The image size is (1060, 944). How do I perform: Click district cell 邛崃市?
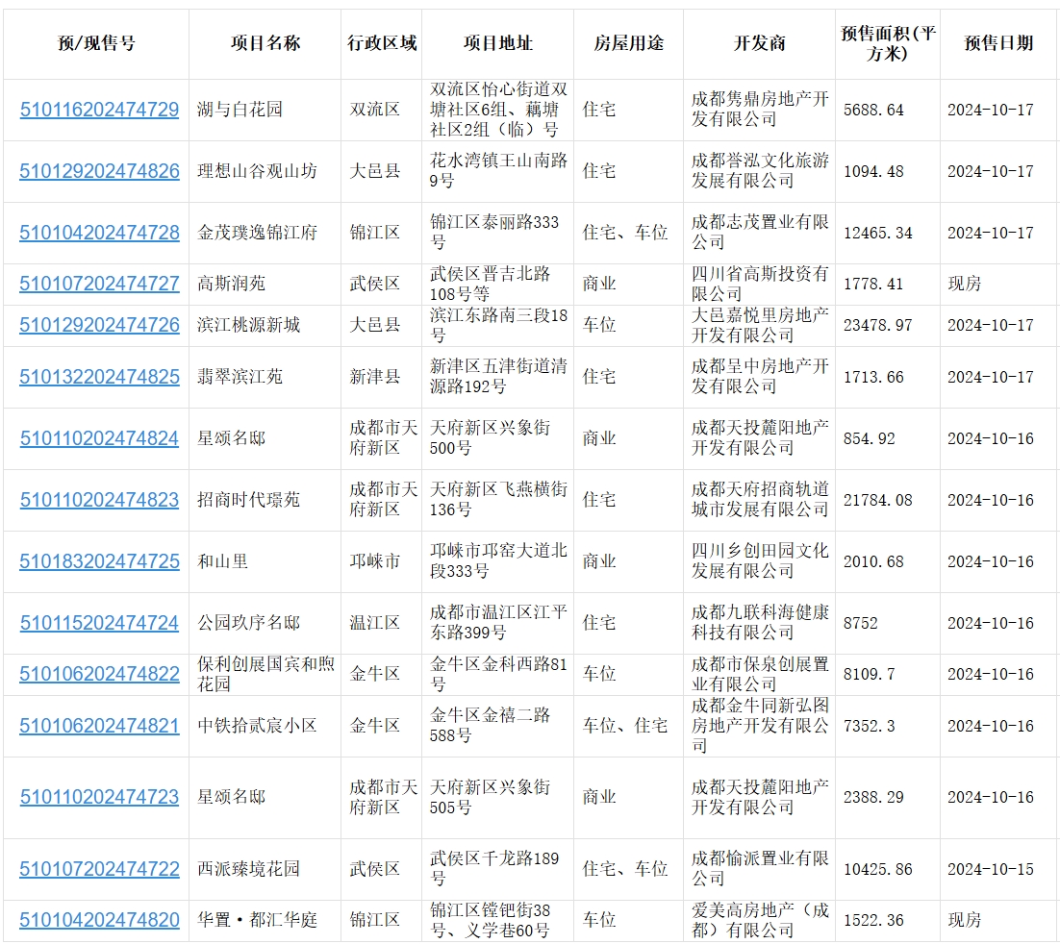click(x=374, y=561)
